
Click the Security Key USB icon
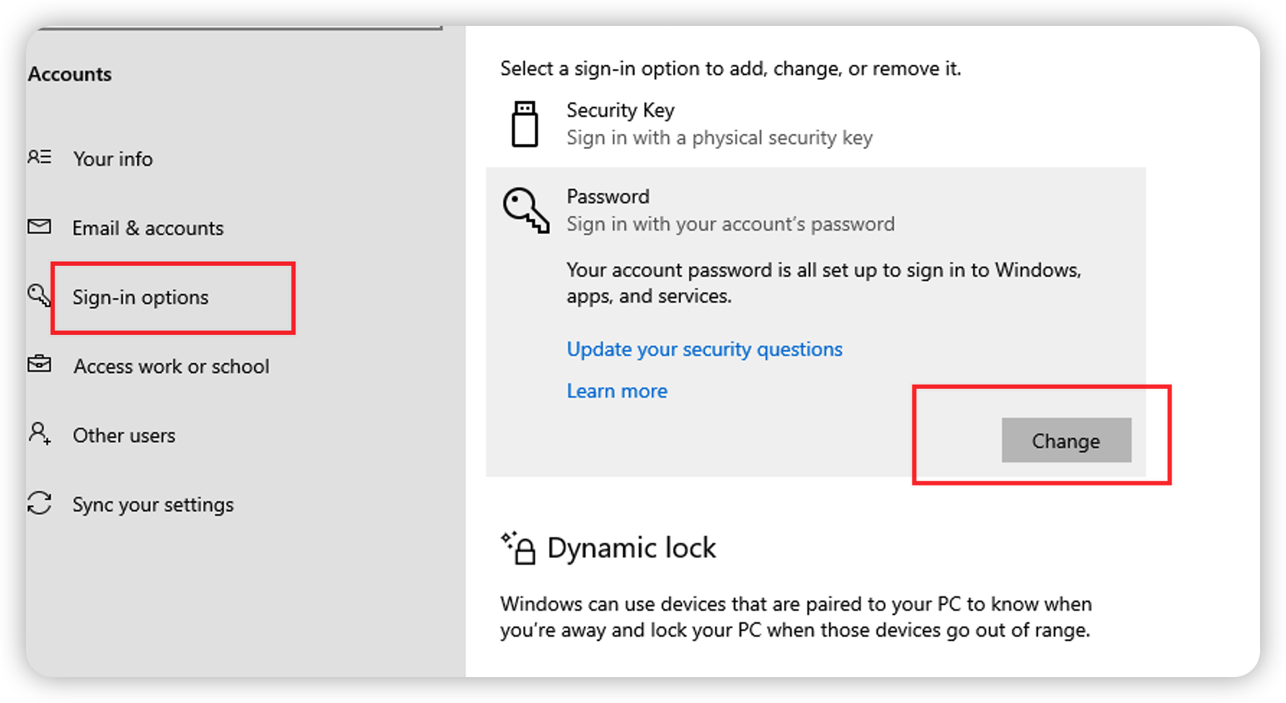point(525,124)
